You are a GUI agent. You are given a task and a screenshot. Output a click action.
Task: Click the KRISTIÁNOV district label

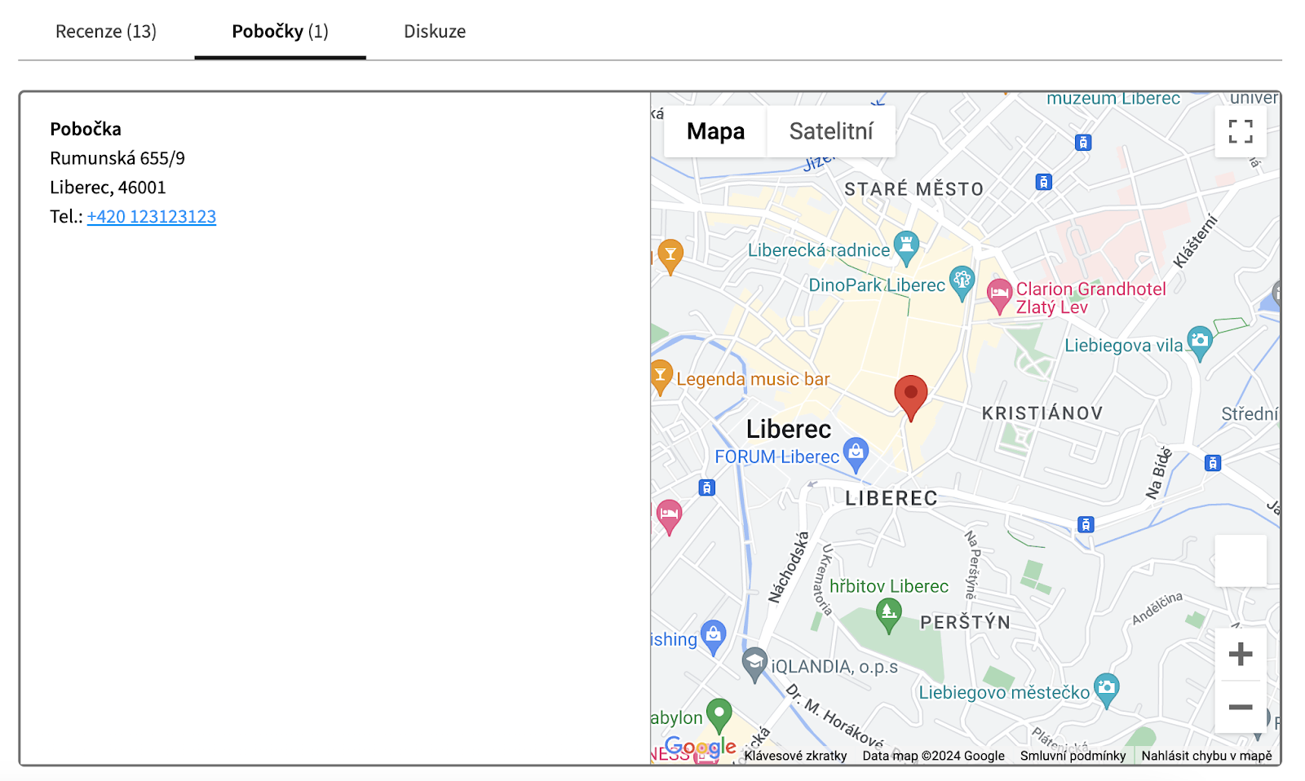click(1042, 413)
